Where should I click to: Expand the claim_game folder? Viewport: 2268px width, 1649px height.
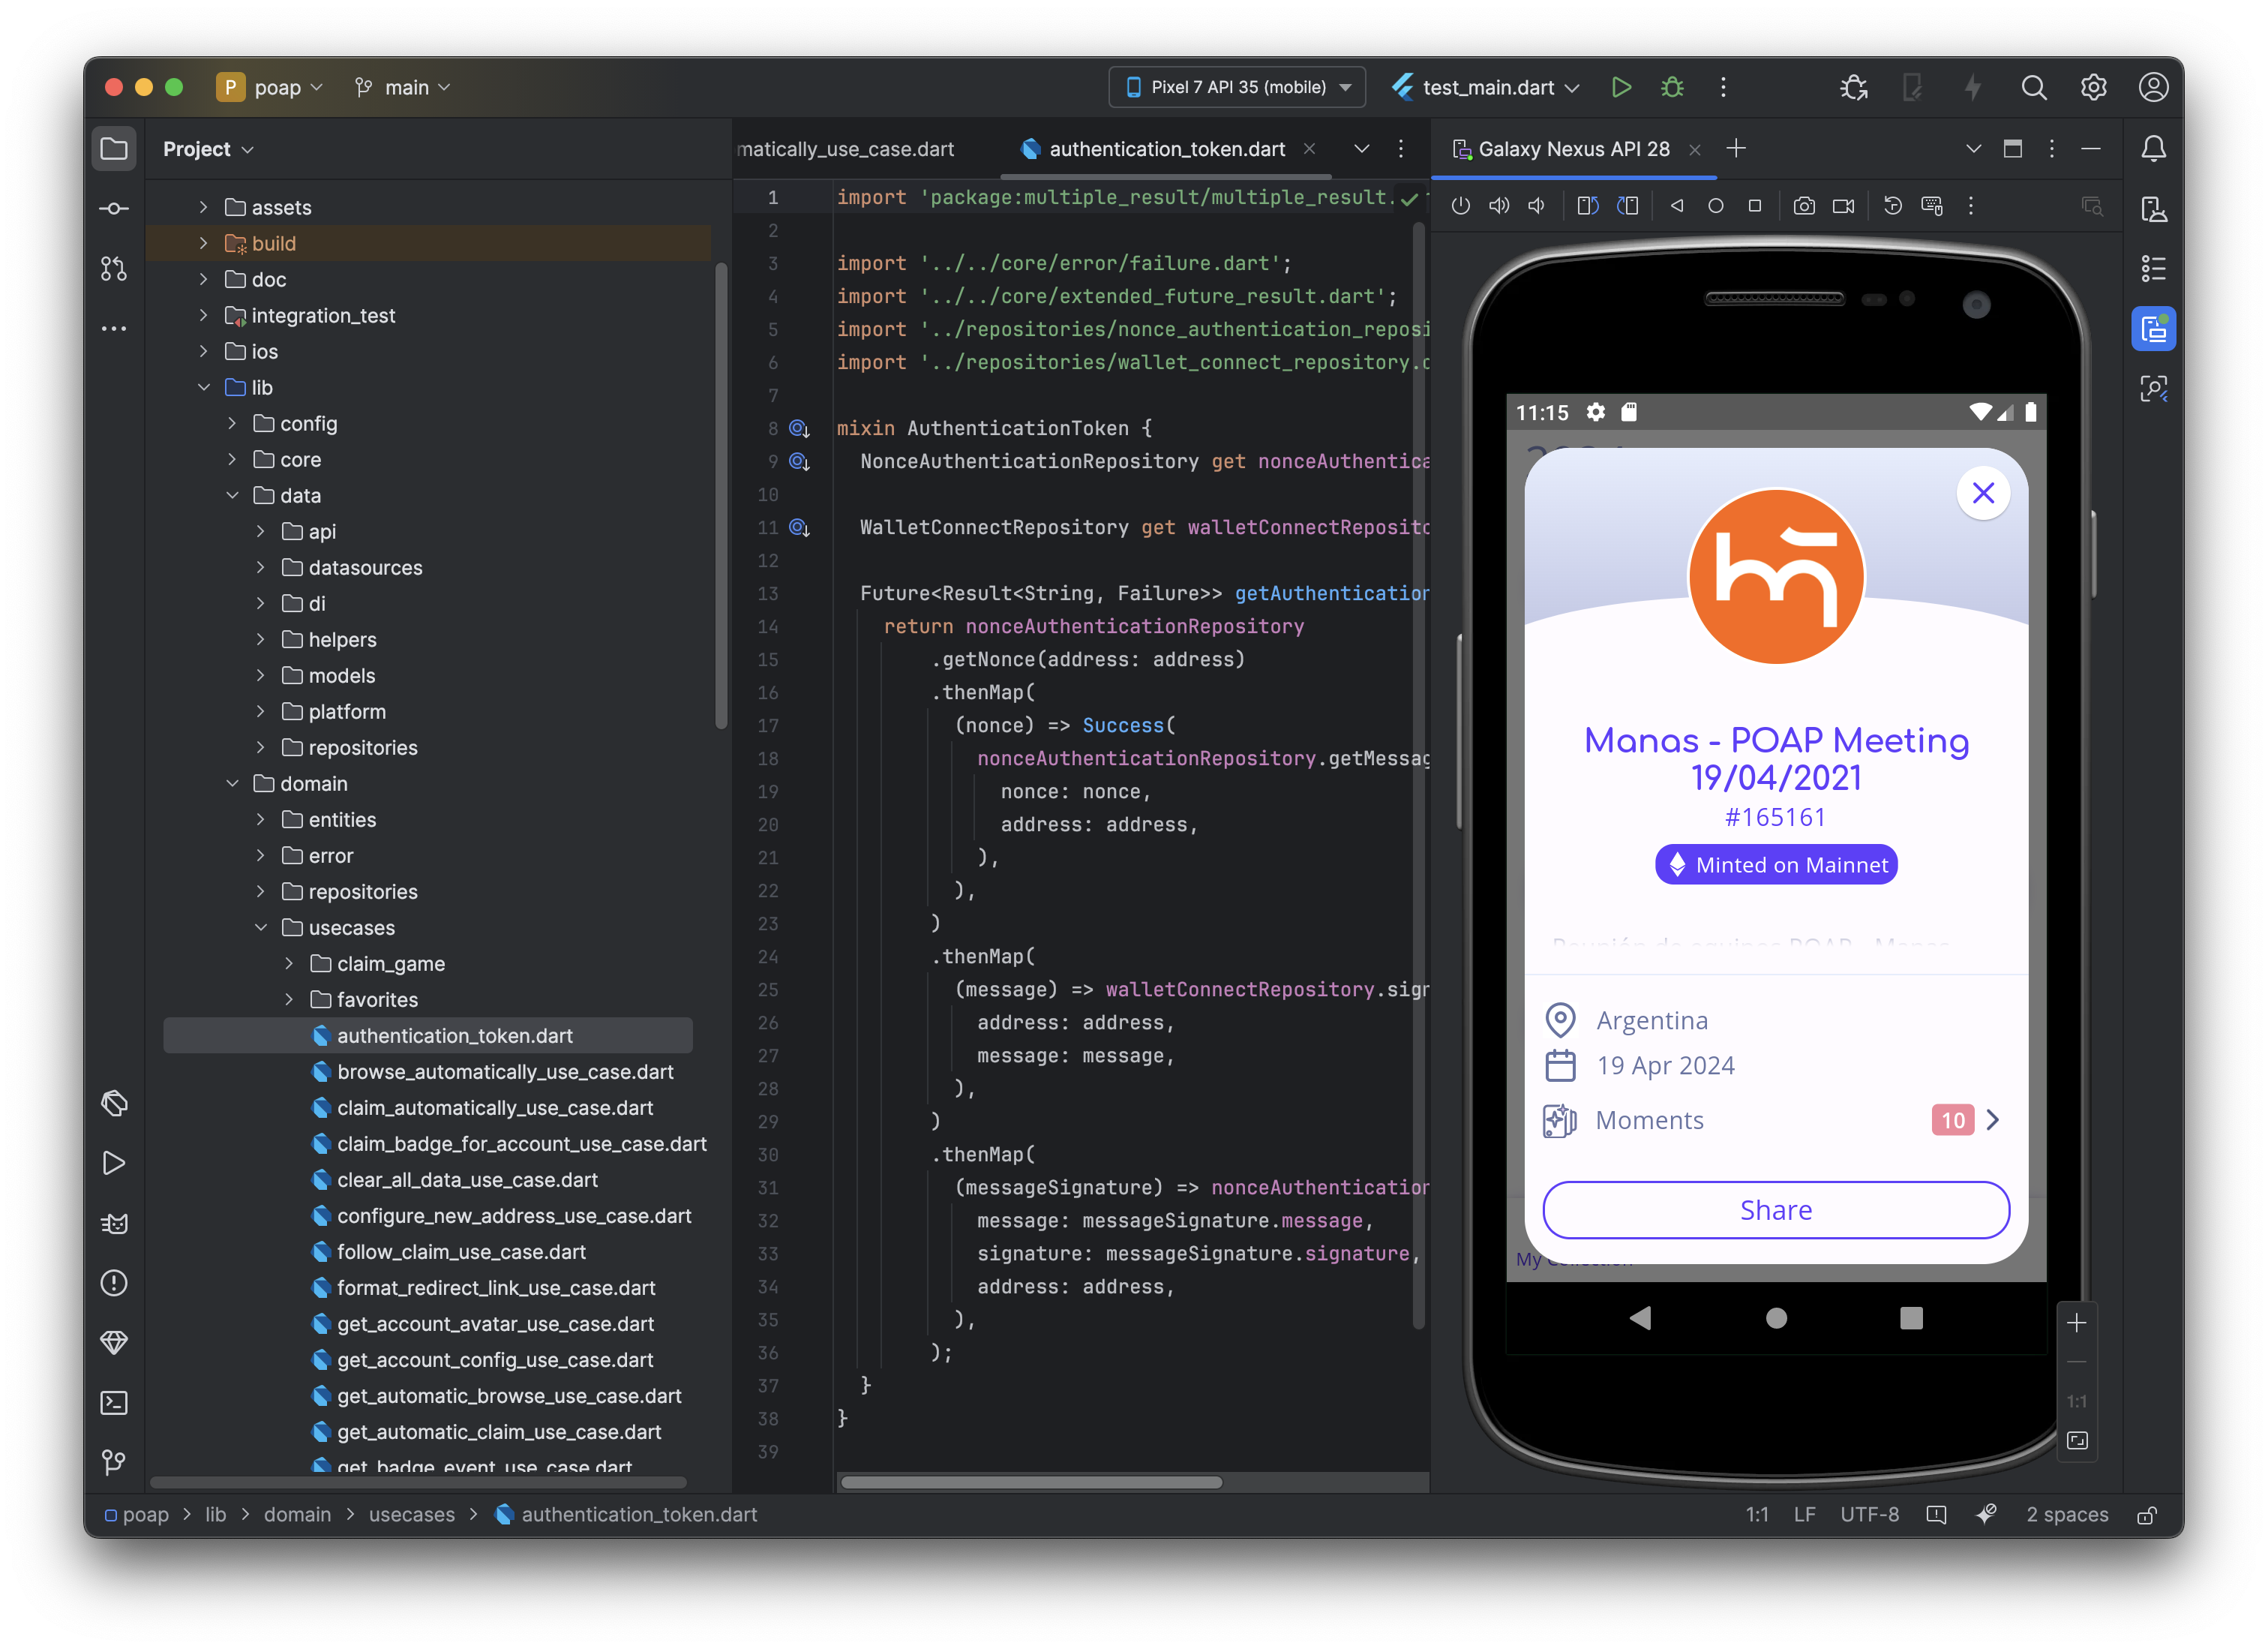[x=289, y=963]
